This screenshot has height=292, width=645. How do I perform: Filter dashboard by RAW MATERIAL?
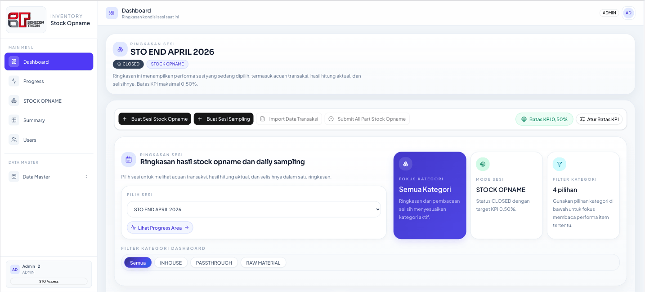tap(263, 263)
